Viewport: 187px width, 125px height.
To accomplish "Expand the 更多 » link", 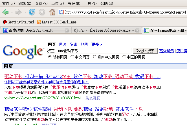I will click(x=97, y=44).
